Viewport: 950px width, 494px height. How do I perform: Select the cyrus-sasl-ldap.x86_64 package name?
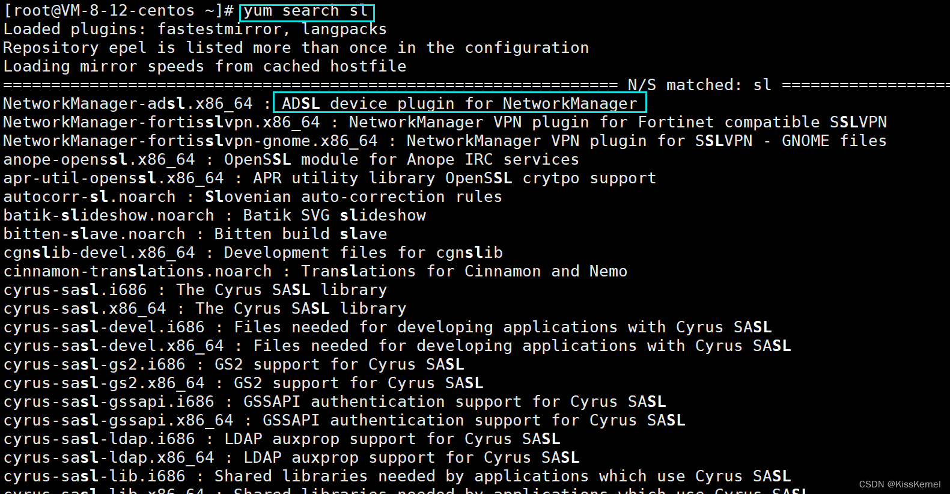pos(109,458)
